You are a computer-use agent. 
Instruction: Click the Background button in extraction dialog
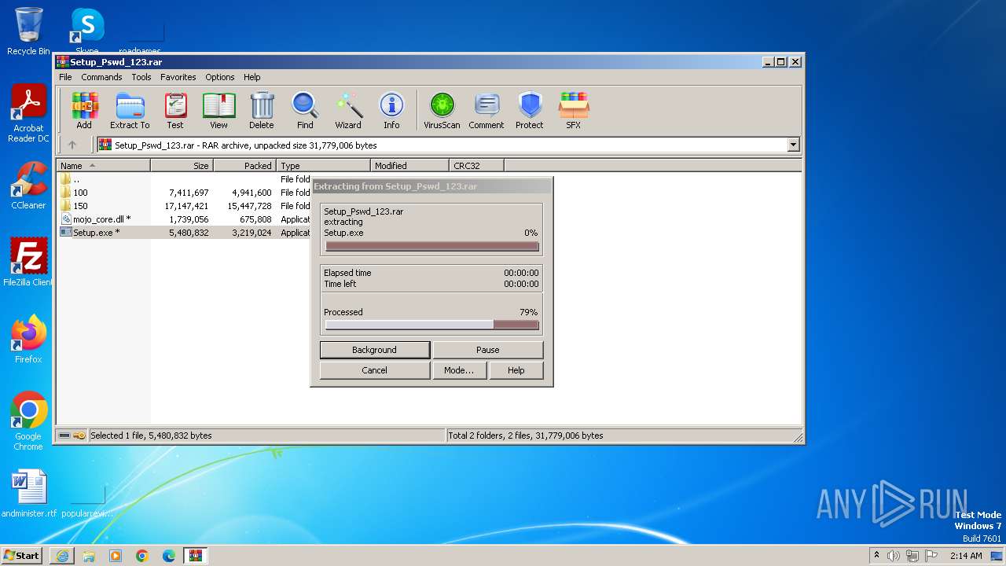375,350
